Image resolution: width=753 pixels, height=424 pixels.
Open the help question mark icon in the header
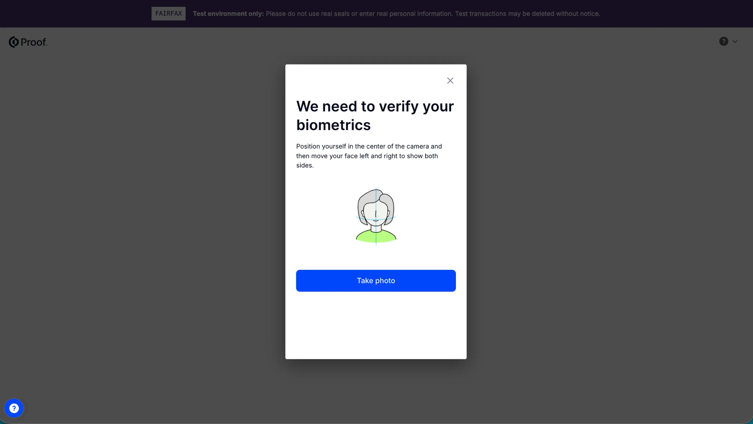[x=723, y=41]
